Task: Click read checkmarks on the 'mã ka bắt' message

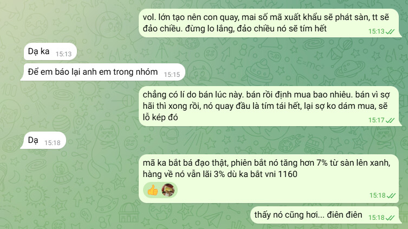Action: click(391, 195)
